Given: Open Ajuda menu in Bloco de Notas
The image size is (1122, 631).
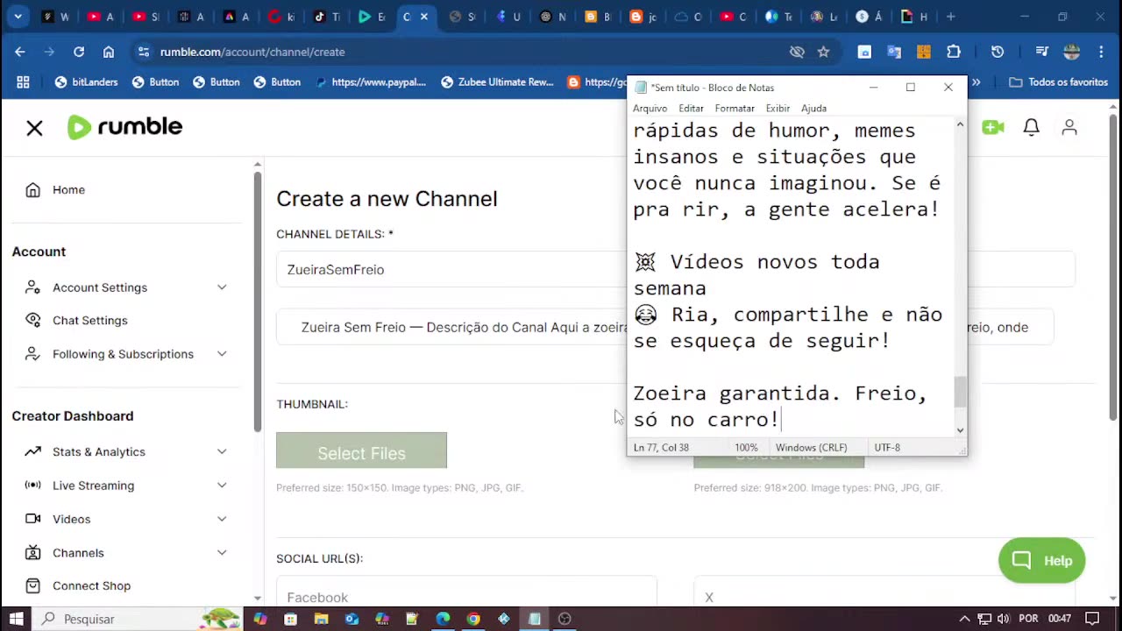Looking at the screenshot, I should tap(813, 108).
